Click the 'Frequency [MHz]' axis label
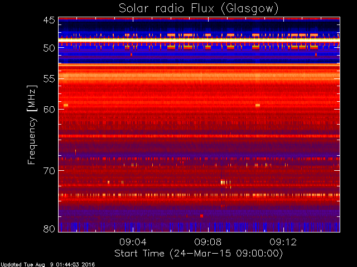The height and width of the screenshot is (267, 357). pos(32,125)
